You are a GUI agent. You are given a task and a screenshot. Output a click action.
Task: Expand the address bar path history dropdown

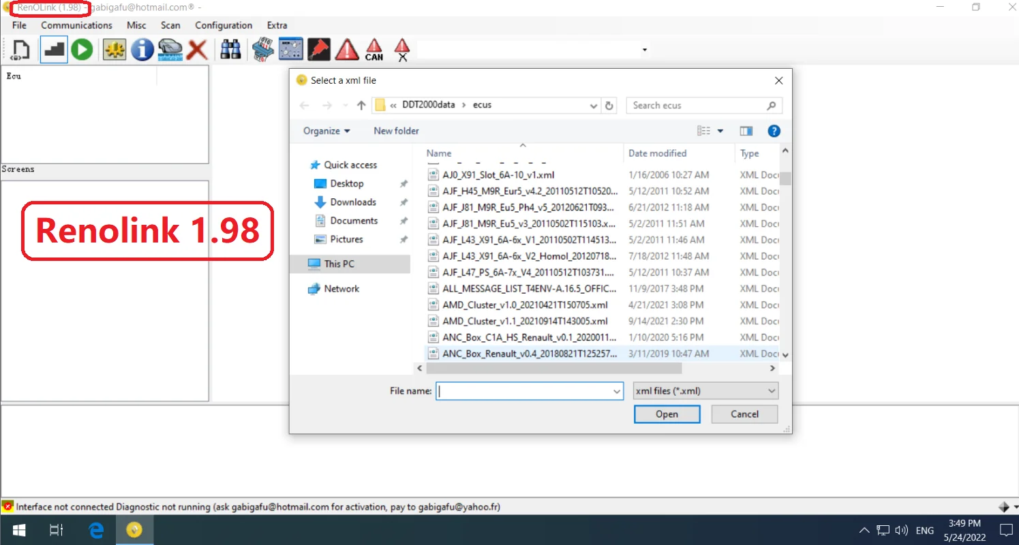coord(593,106)
